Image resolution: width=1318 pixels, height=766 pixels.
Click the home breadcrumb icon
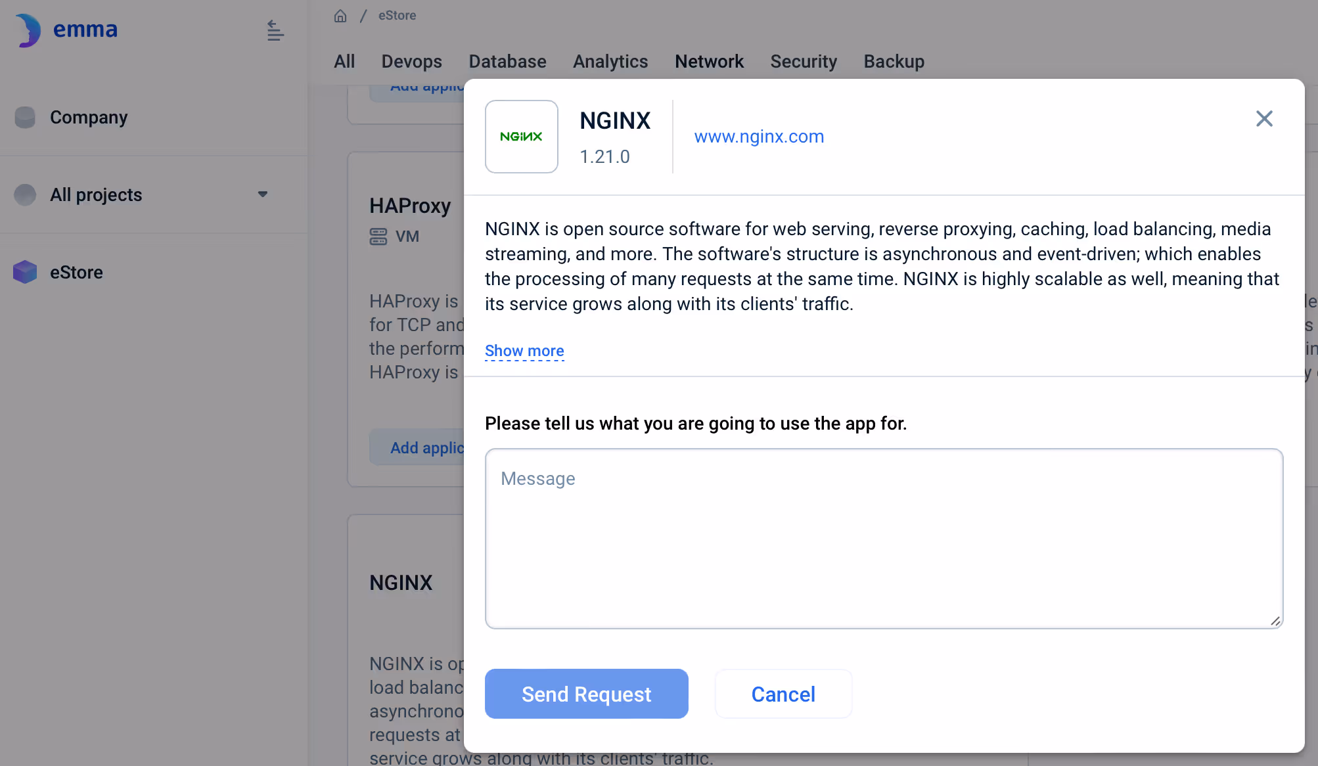coord(340,15)
